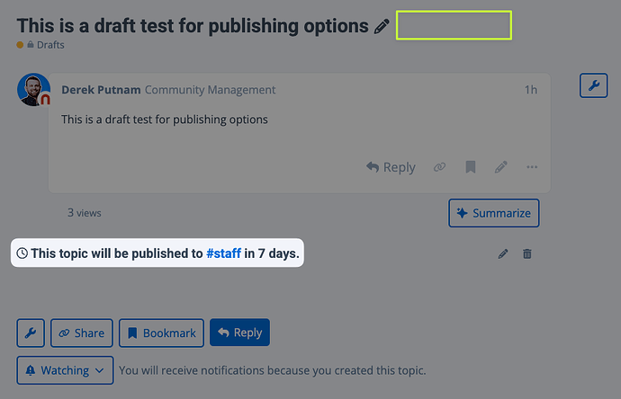
Task: Delete the publish timer trash icon
Action: pyautogui.click(x=527, y=254)
